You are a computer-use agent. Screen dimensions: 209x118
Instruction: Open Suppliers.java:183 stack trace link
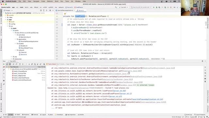tap(132, 71)
